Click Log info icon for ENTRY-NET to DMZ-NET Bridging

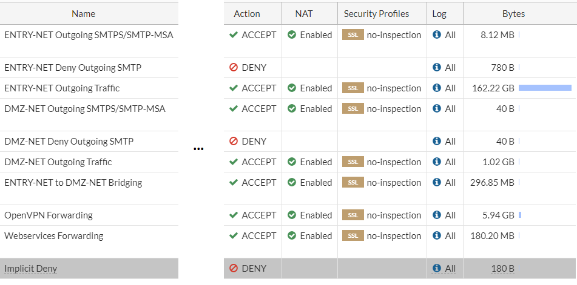coord(437,183)
